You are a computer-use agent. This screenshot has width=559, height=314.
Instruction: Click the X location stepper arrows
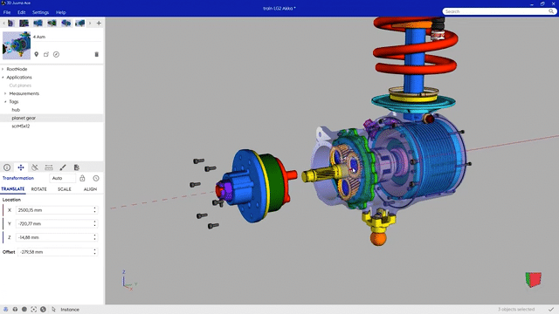tap(95, 210)
